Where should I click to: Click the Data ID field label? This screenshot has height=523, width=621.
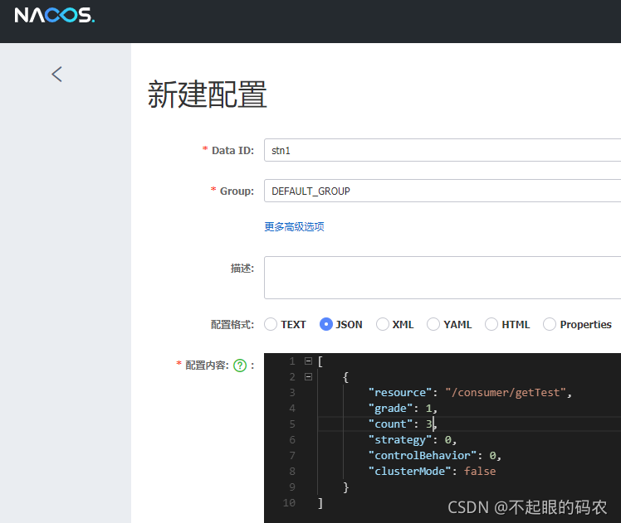232,151
